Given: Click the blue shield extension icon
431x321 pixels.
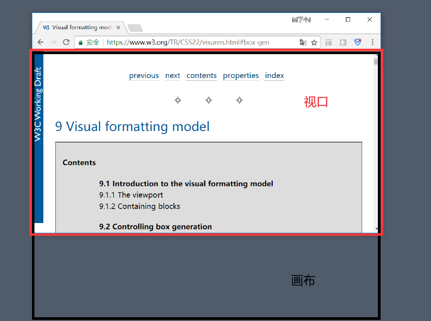Looking at the screenshot, I should pyautogui.click(x=357, y=42).
